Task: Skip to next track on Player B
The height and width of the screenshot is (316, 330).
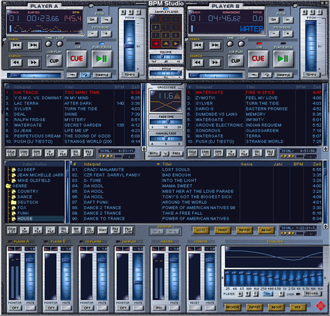Action: 215,46
